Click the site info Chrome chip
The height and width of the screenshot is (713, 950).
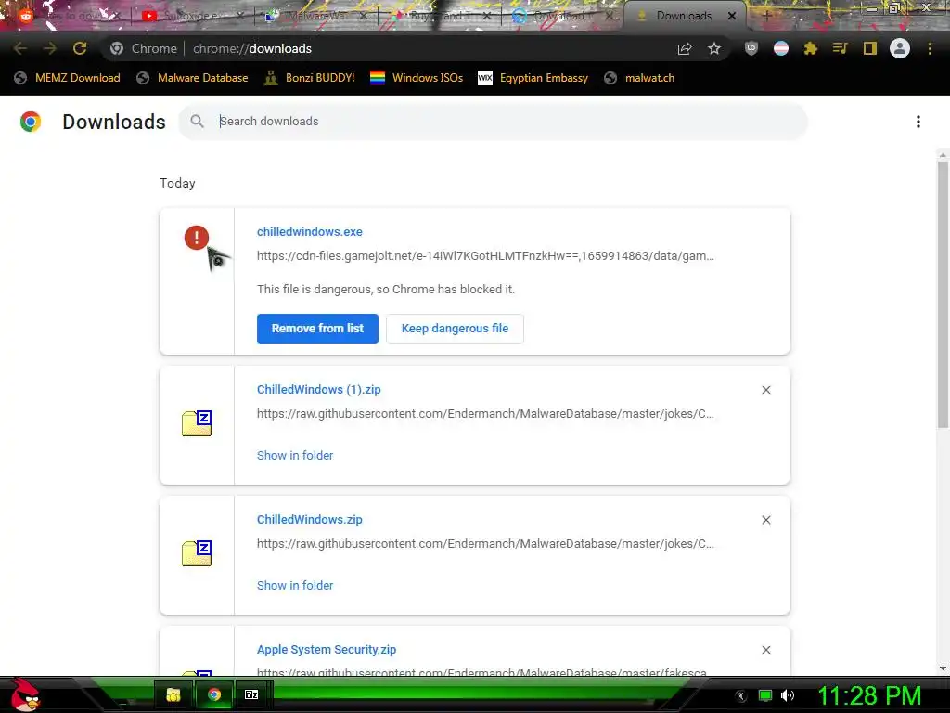[x=144, y=48]
